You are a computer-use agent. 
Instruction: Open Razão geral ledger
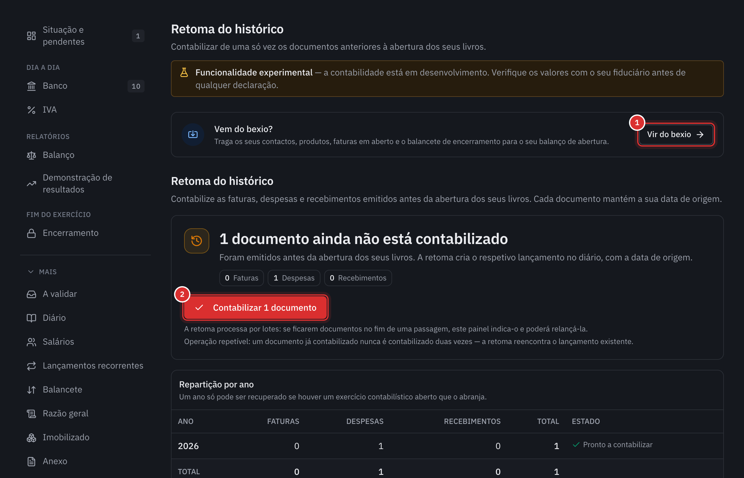click(85, 414)
